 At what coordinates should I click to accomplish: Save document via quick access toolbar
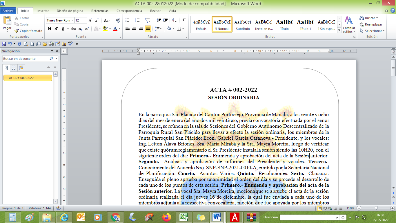[4, 44]
